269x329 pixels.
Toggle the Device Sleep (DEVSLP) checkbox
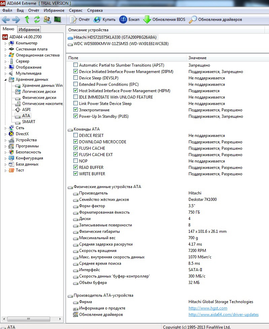76,78
